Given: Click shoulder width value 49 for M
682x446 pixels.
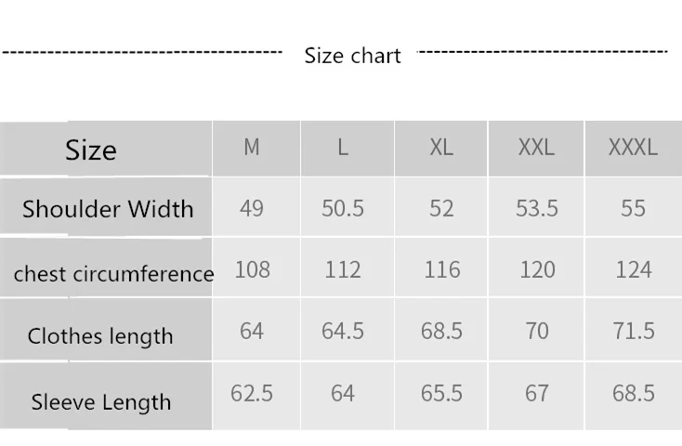Looking at the screenshot, I should click(252, 207).
